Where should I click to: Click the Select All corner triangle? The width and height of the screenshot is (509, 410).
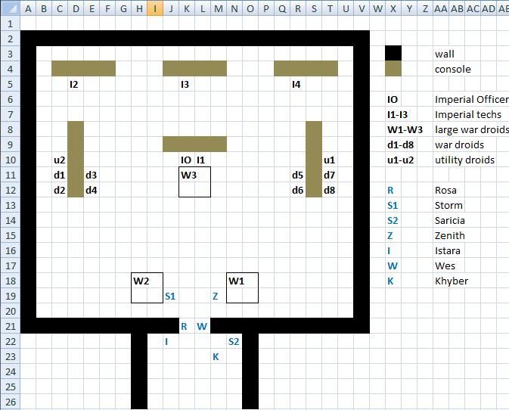[10, 8]
